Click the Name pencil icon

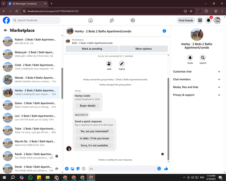tap(122, 64)
